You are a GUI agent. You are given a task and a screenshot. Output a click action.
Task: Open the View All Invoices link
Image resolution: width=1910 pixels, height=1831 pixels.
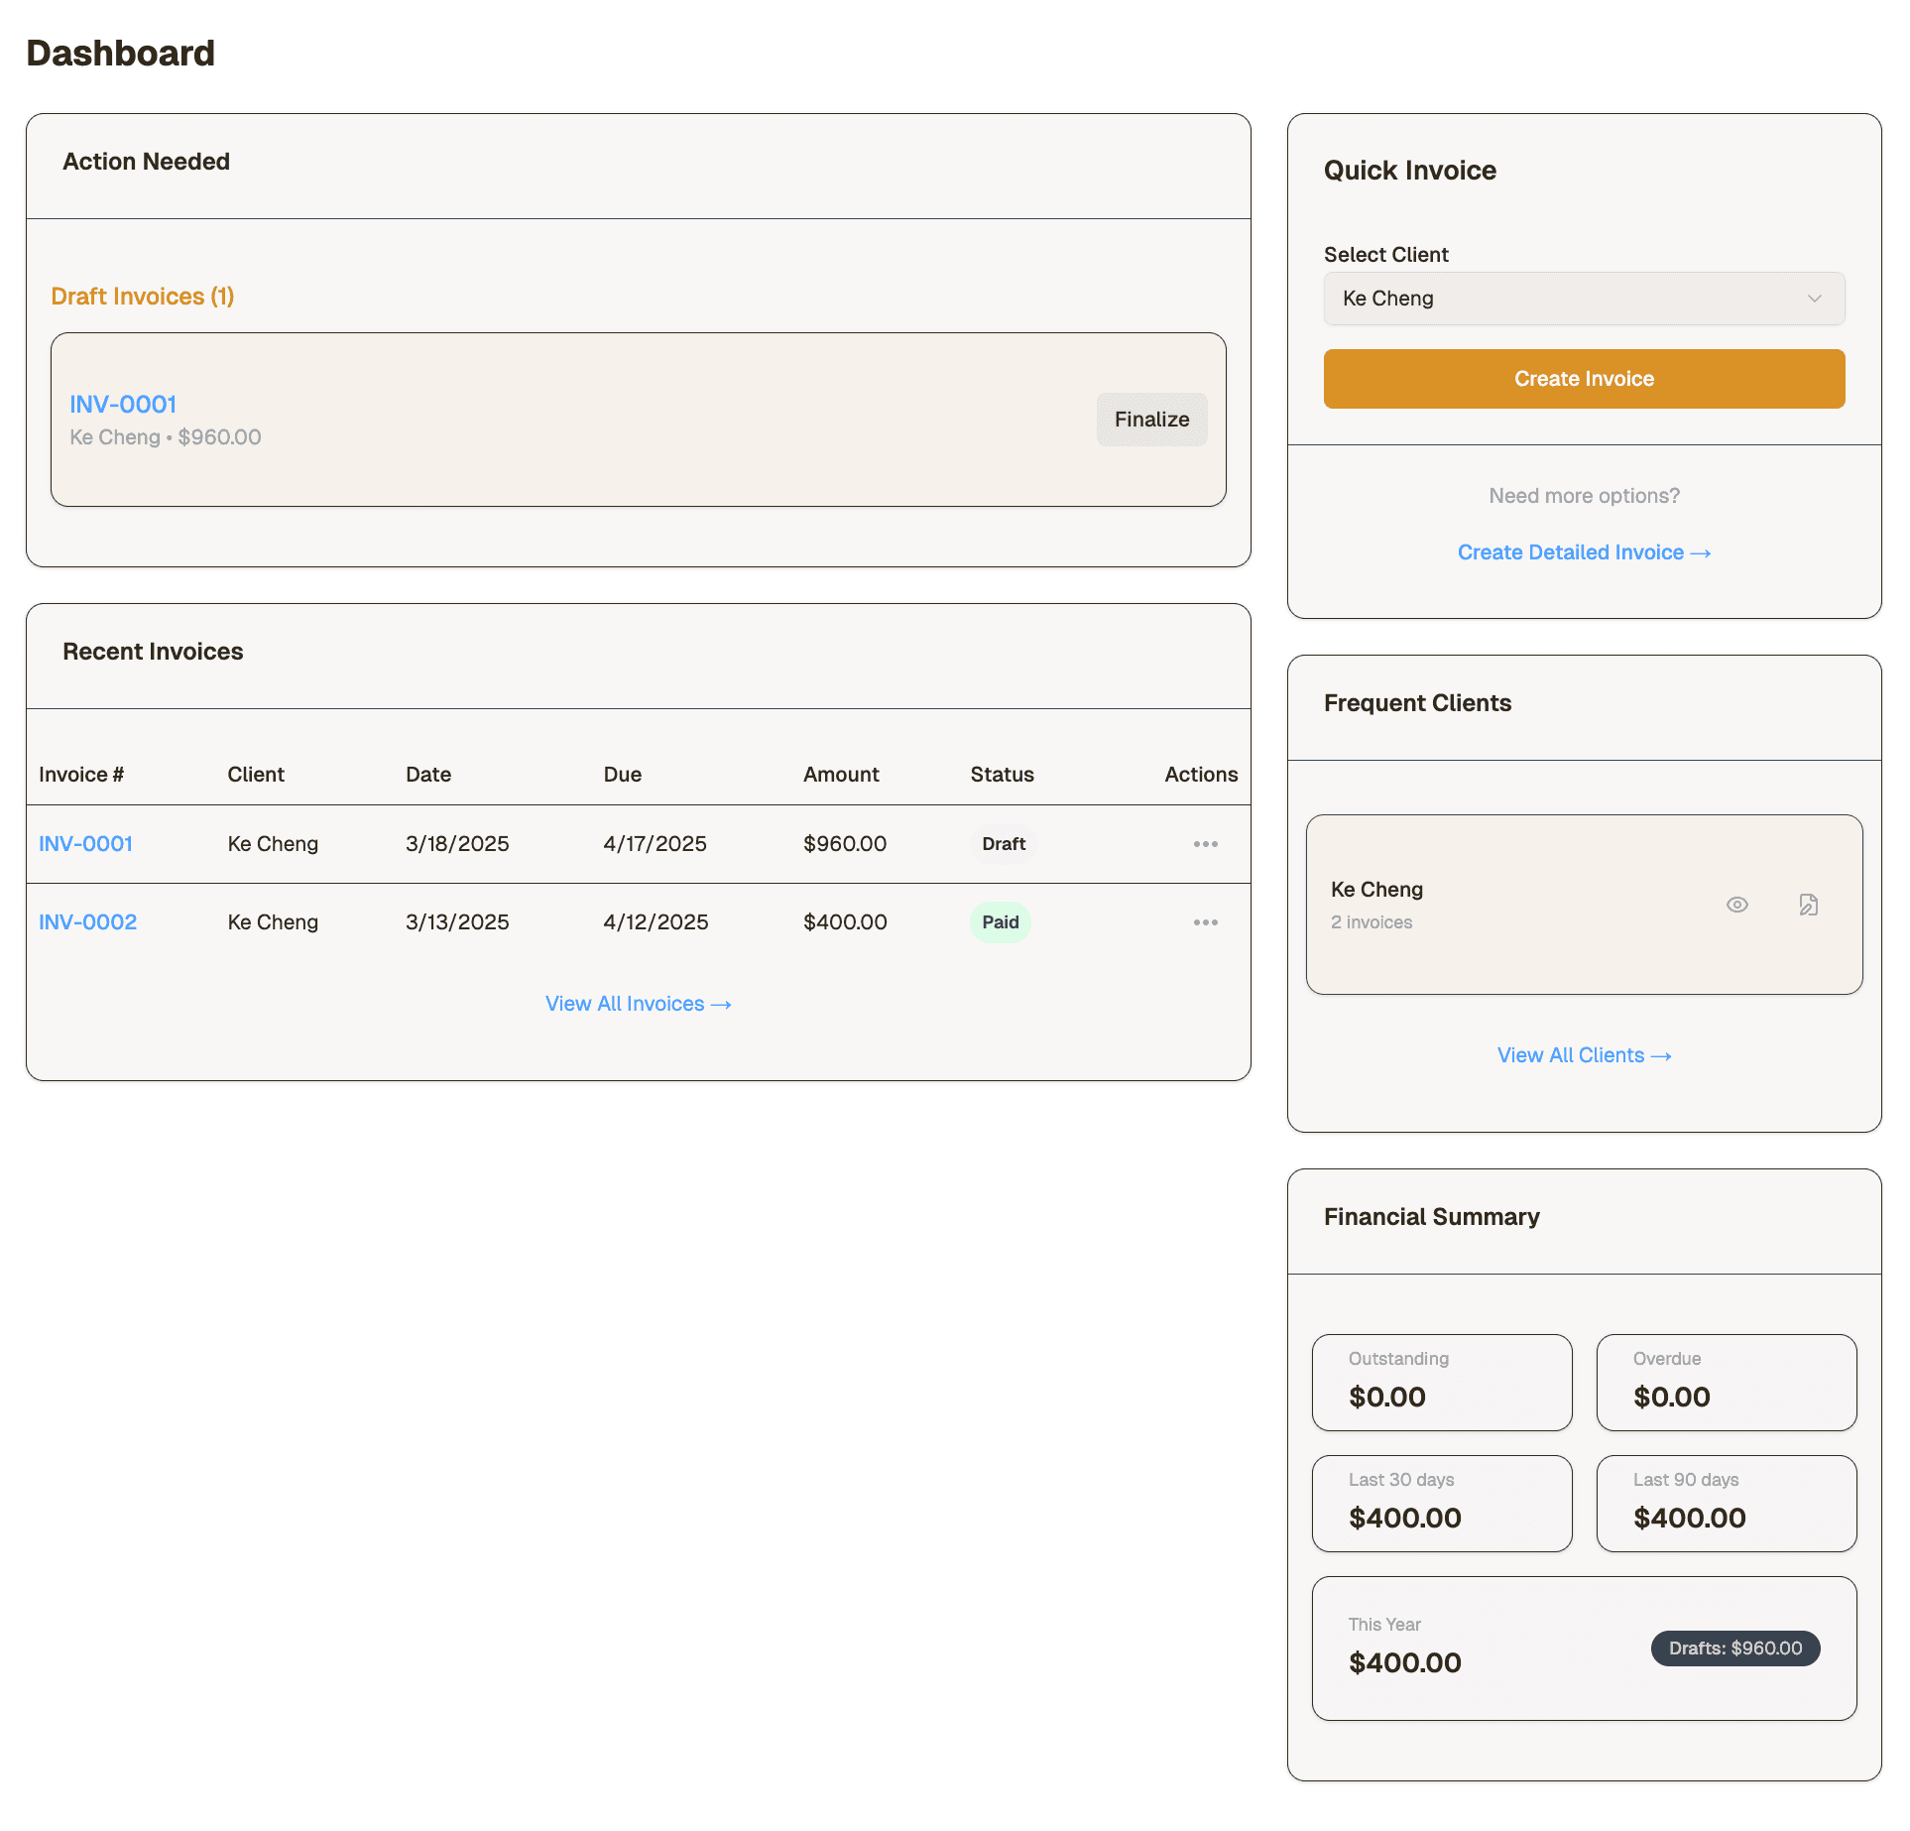click(x=638, y=1003)
